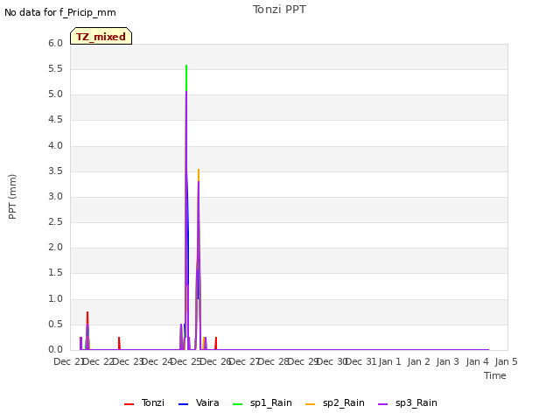Click the Jan 2 x-axis label
Screen dimensions: 560x420
(x=418, y=361)
